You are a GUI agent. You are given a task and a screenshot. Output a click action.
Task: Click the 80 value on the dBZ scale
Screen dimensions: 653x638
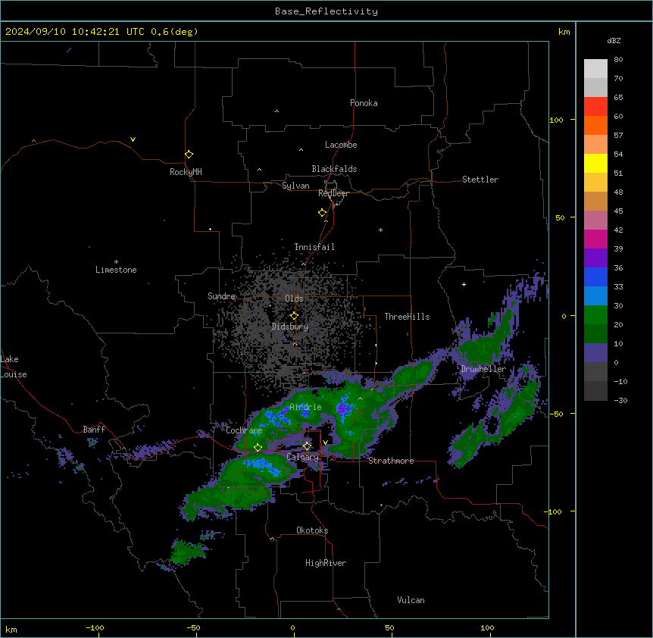[x=618, y=60]
